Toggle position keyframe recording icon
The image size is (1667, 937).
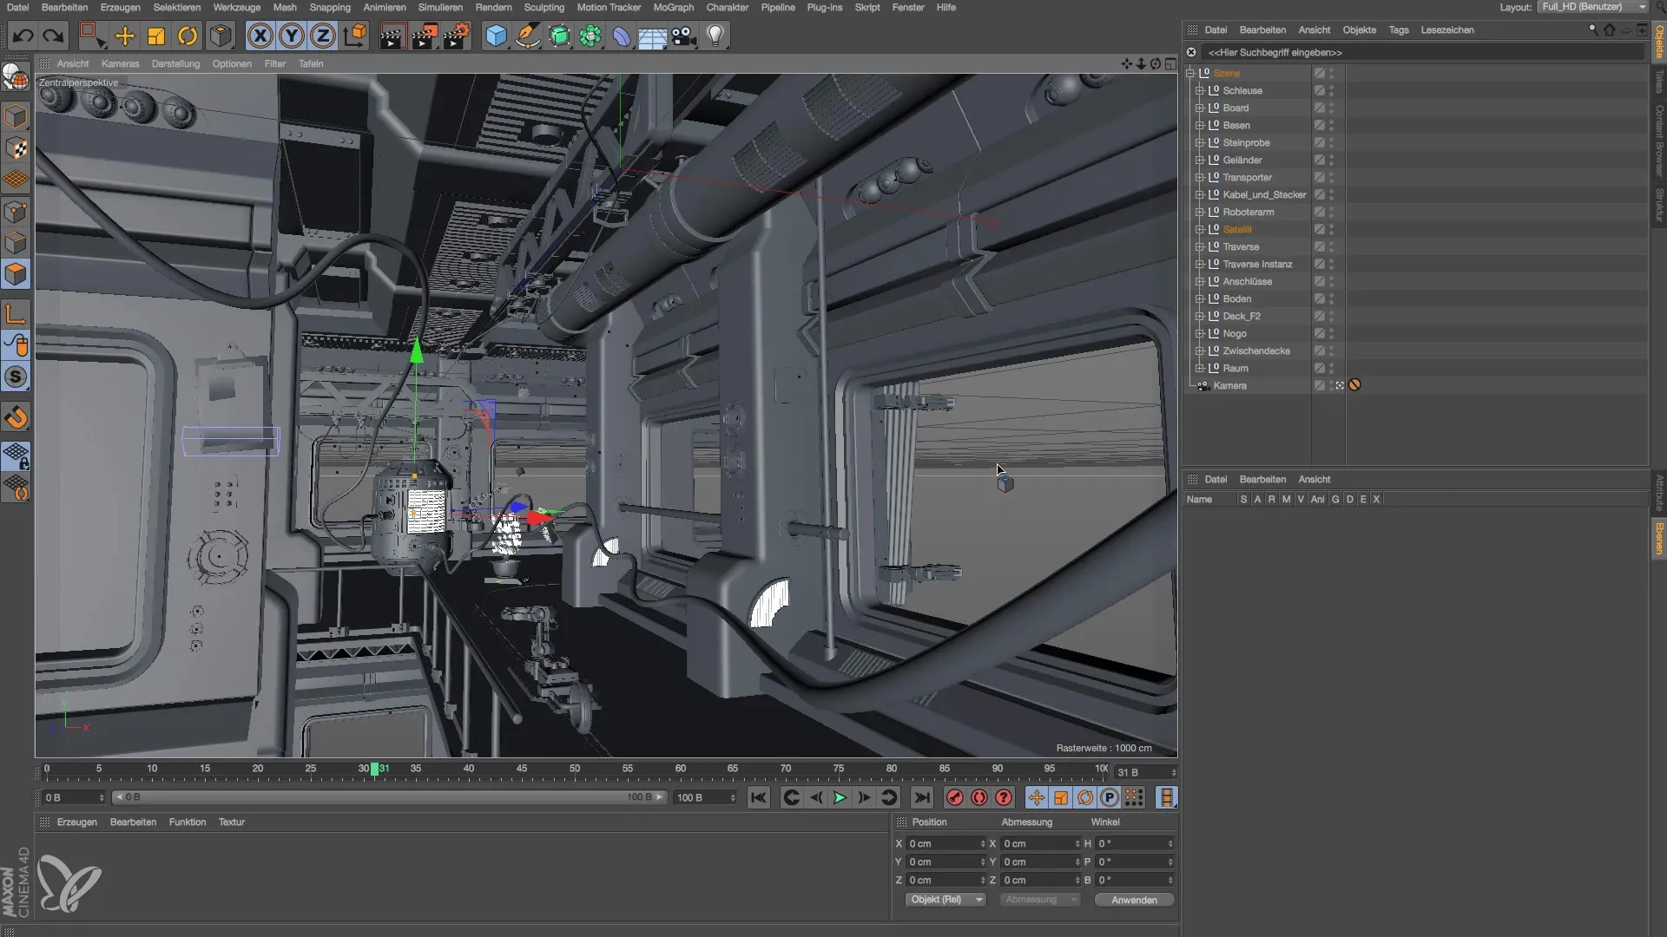pyautogui.click(x=1037, y=798)
